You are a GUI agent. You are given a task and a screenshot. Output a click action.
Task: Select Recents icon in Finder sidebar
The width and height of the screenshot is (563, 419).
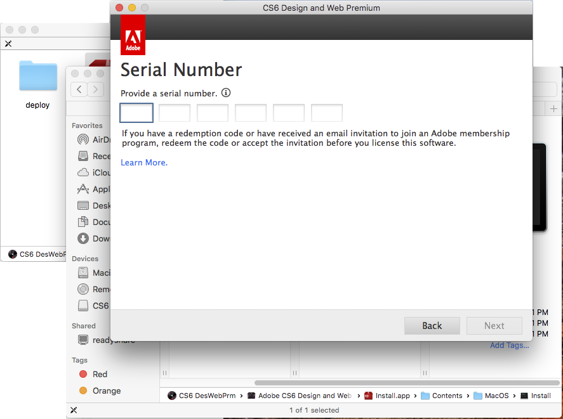point(83,156)
